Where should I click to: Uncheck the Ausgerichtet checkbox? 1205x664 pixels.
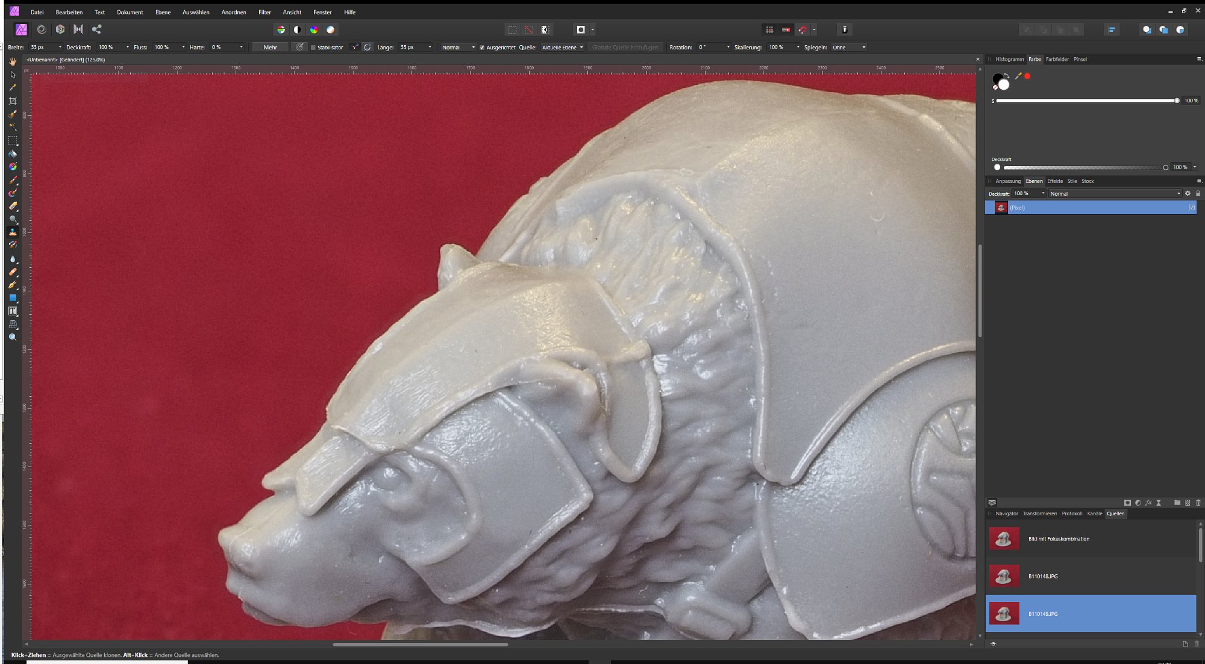[x=482, y=48]
